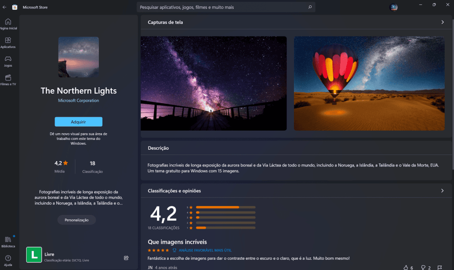Minimize the Microsoft Store window
This screenshot has height=270, width=454.
[x=420, y=4]
